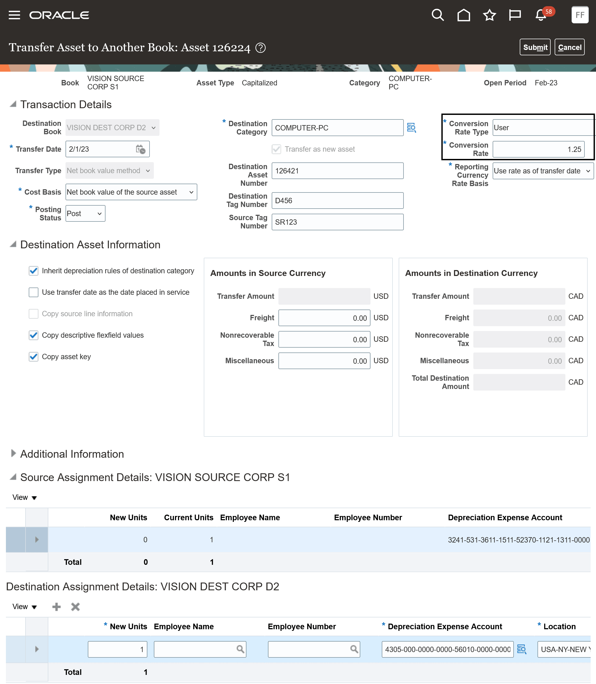Open Cost Basis dropdown
Viewport: 596px width, 684px height.
tap(131, 192)
